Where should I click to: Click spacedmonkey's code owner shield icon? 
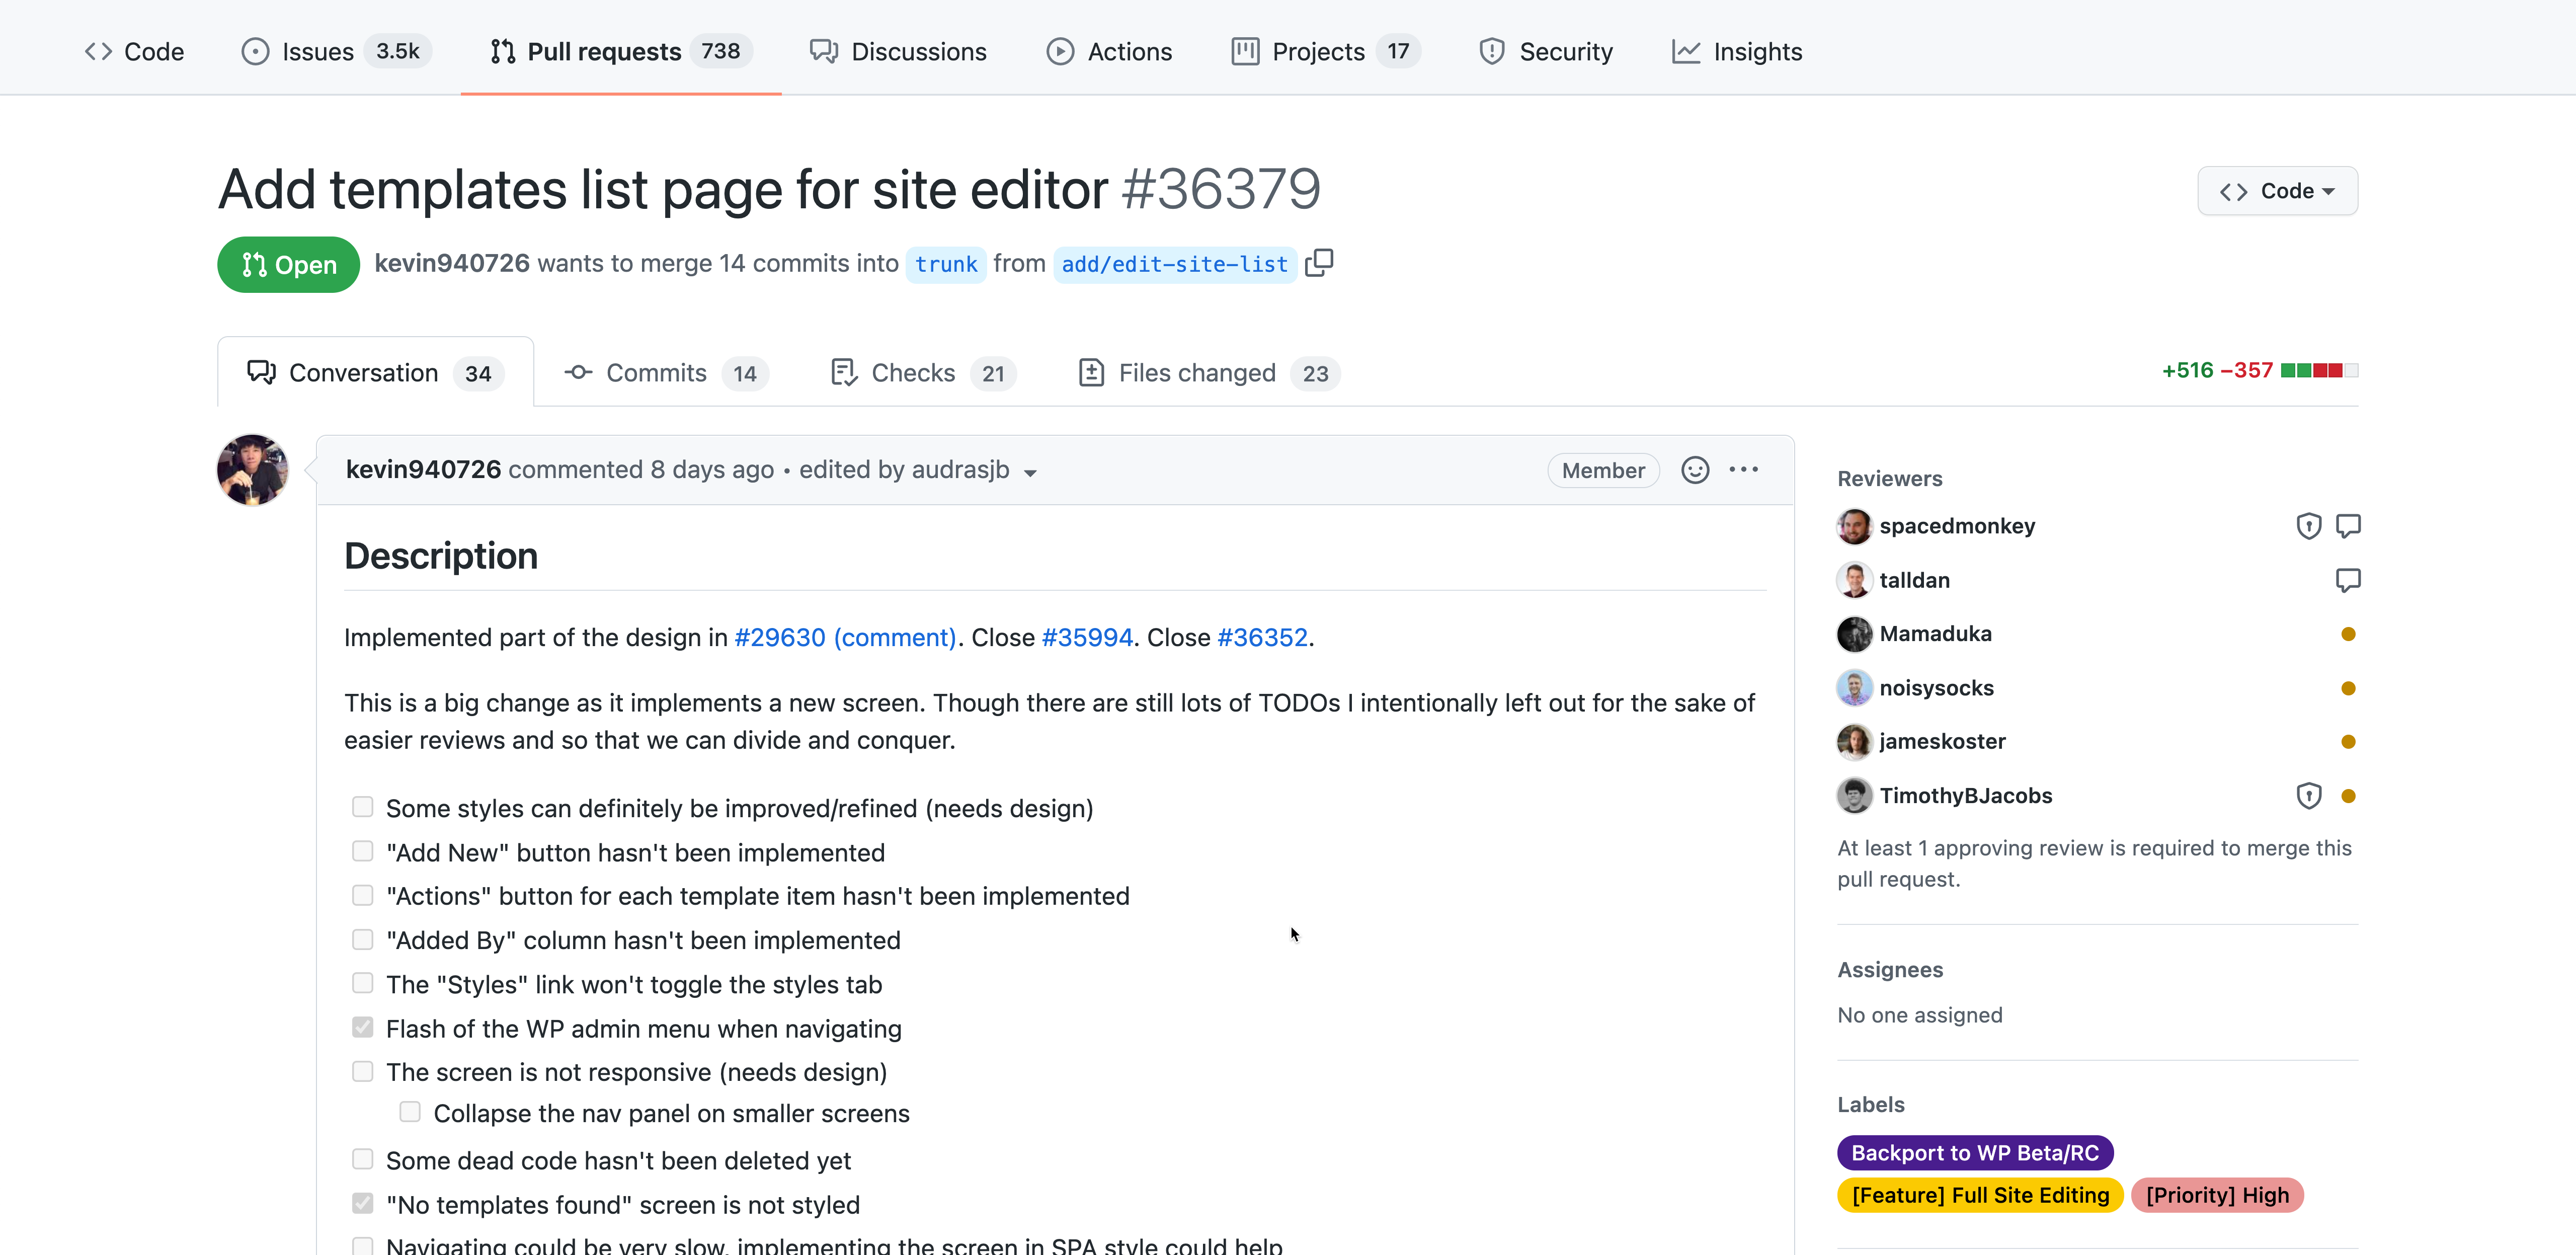[2308, 526]
